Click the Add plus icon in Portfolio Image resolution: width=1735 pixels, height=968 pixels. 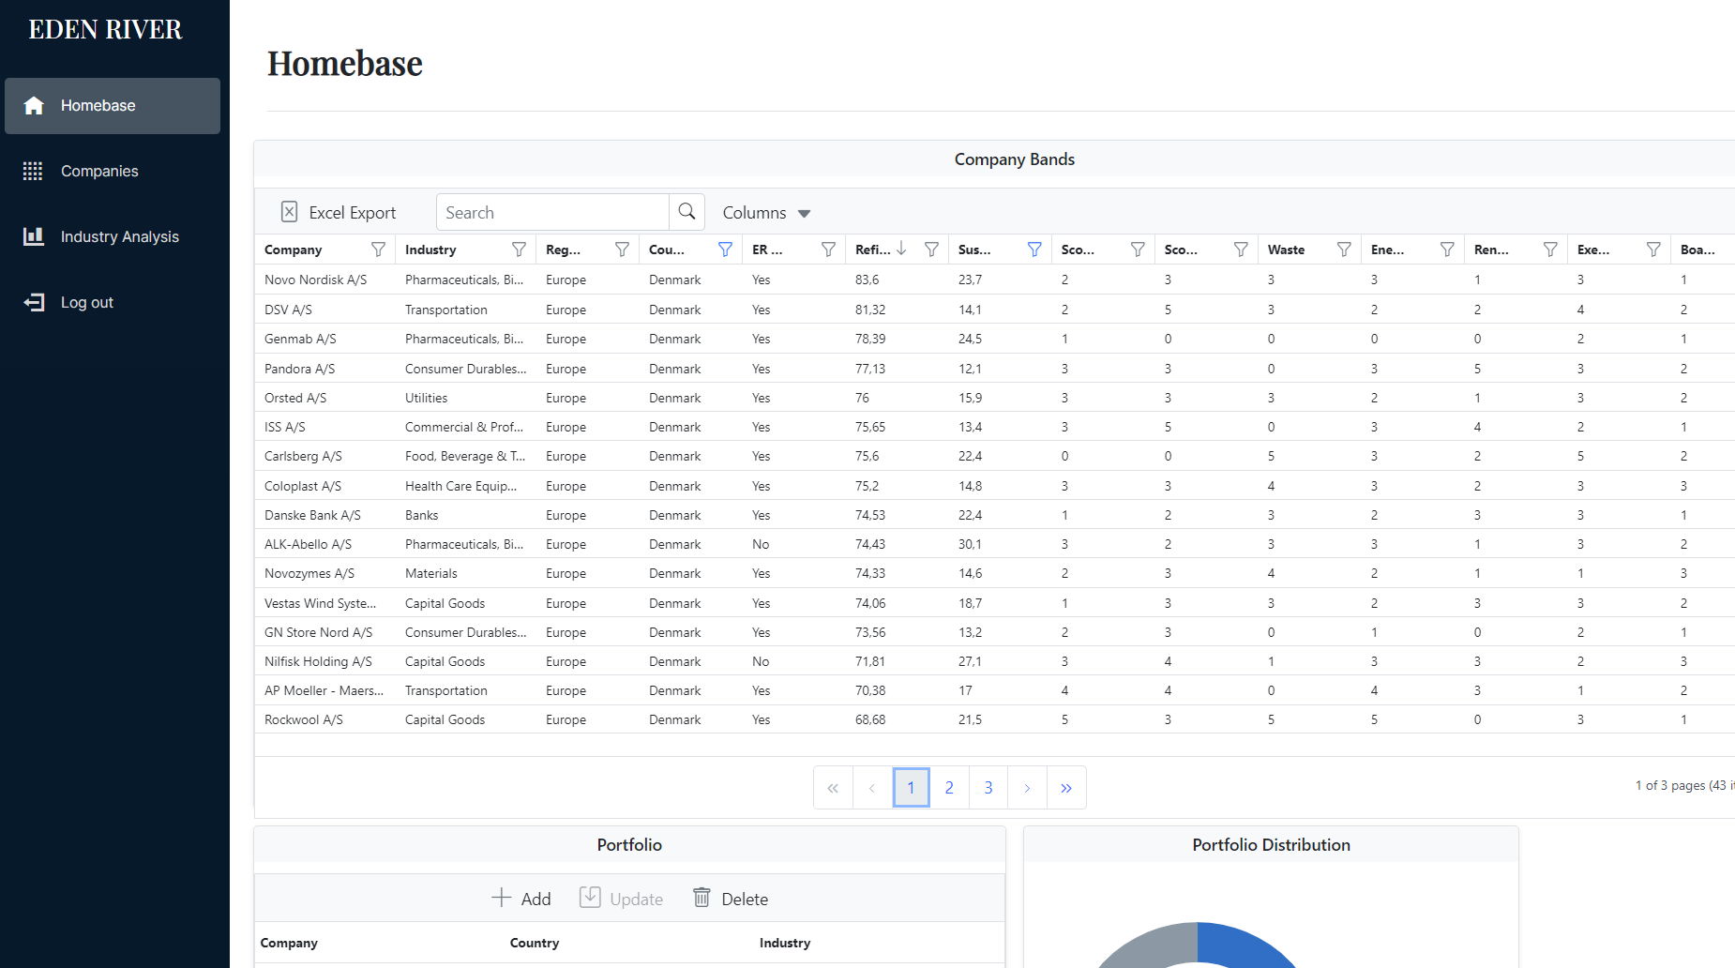[502, 898]
